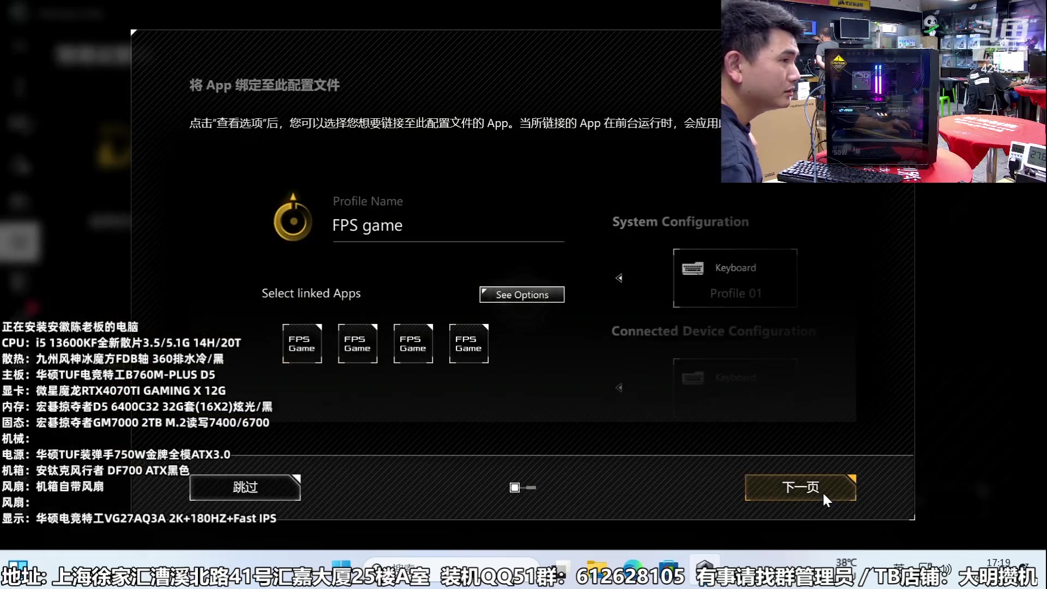Select the Keyboard Profile 01 card
The image size is (1047, 589).
pyautogui.click(x=735, y=278)
